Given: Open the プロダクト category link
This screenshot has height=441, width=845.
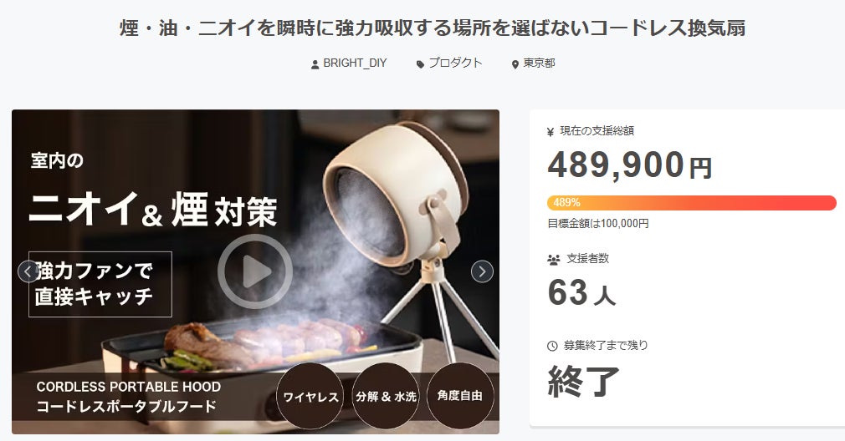Looking at the screenshot, I should pos(455,63).
